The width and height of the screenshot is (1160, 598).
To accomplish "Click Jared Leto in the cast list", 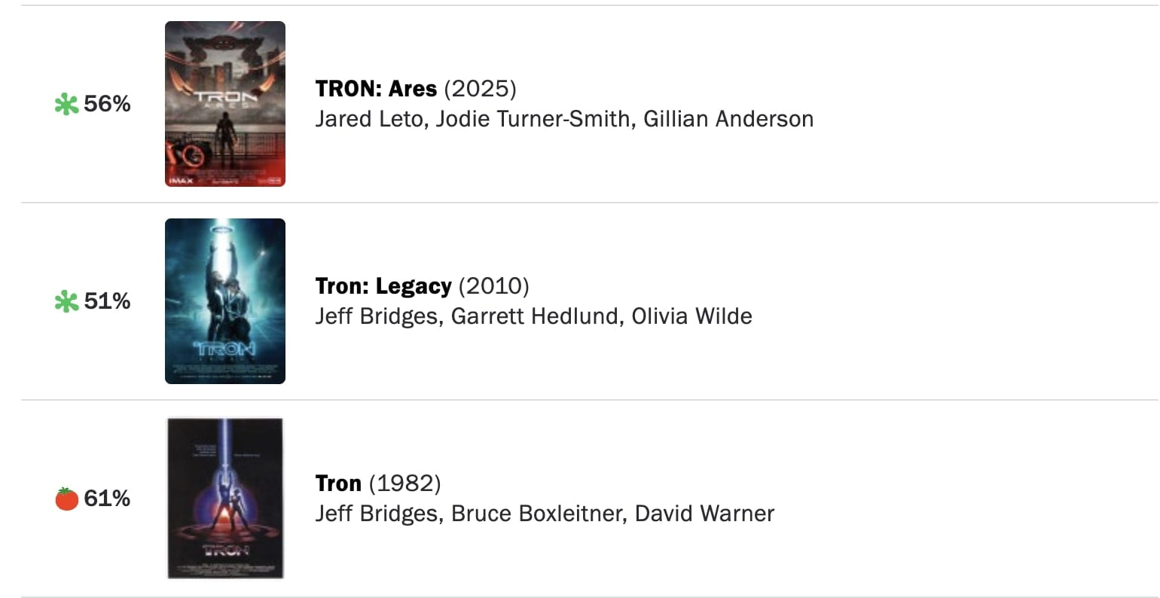I will coord(368,119).
